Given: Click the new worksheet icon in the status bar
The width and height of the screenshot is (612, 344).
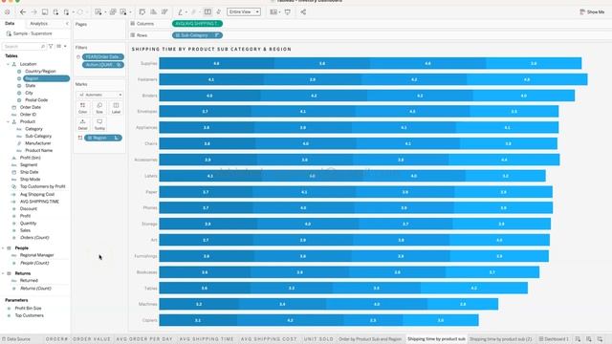Looking at the screenshot, I should point(578,339).
